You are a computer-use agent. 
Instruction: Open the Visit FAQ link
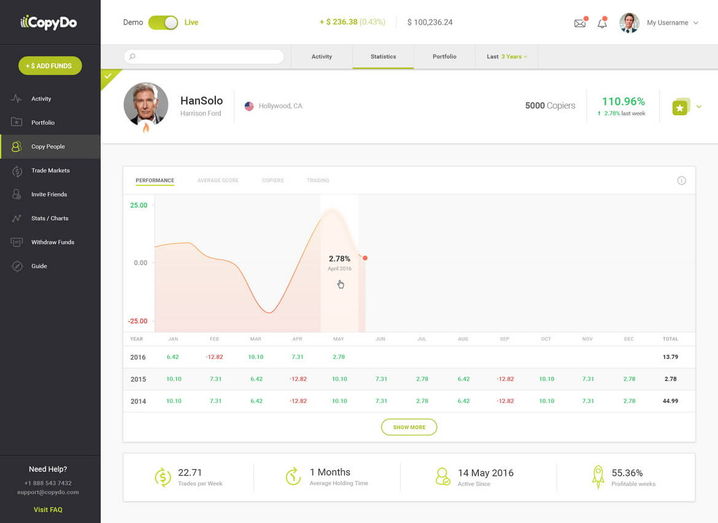pyautogui.click(x=48, y=510)
